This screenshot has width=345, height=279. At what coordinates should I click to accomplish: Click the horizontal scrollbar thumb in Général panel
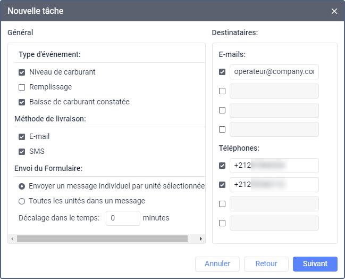[101, 239]
